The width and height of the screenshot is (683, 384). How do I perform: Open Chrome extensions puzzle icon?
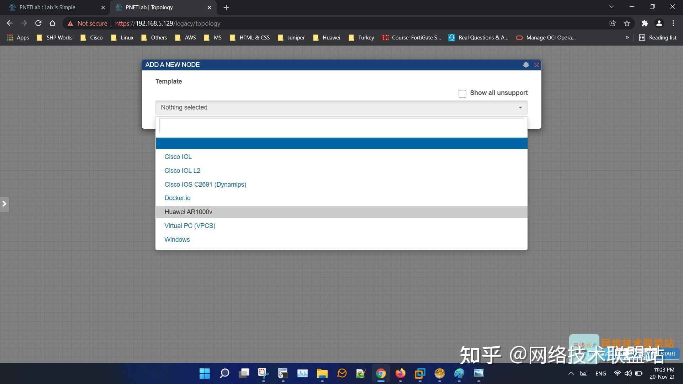tap(644, 23)
